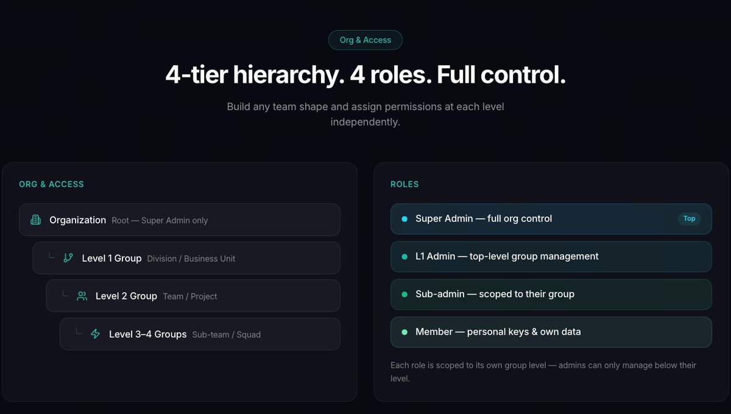Click the L1 Admin status dot

[404, 256]
